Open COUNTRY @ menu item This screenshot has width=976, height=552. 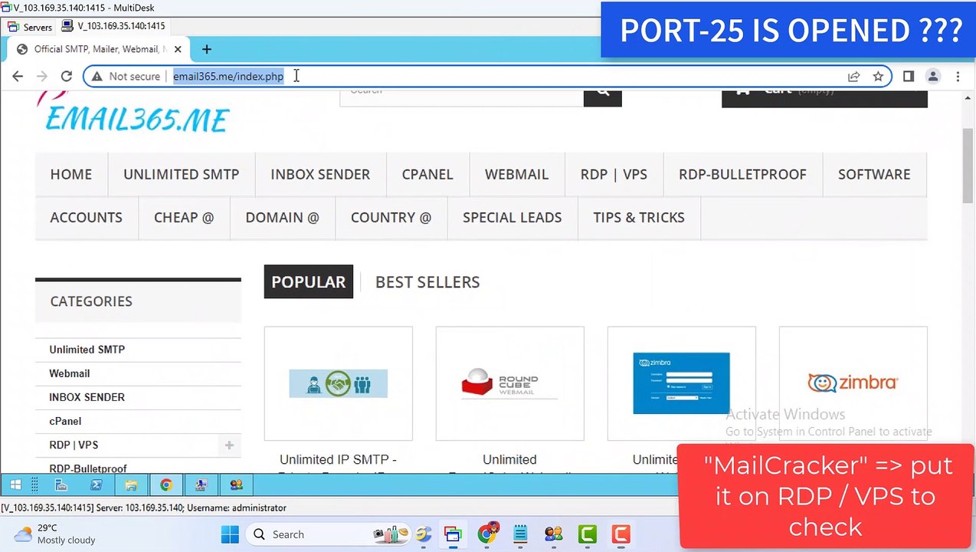391,217
